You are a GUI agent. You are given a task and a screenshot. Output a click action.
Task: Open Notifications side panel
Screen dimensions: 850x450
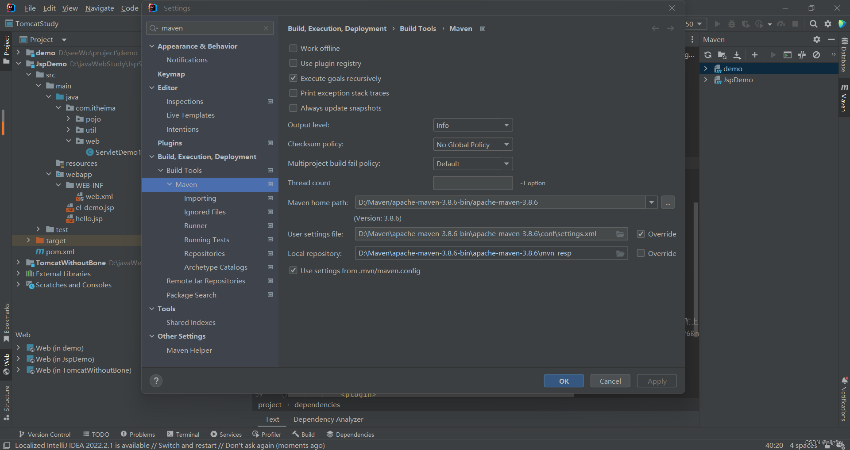pyautogui.click(x=844, y=400)
